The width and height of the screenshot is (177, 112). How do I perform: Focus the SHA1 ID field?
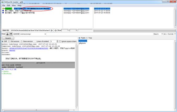pyautogui.click(x=30, y=31)
